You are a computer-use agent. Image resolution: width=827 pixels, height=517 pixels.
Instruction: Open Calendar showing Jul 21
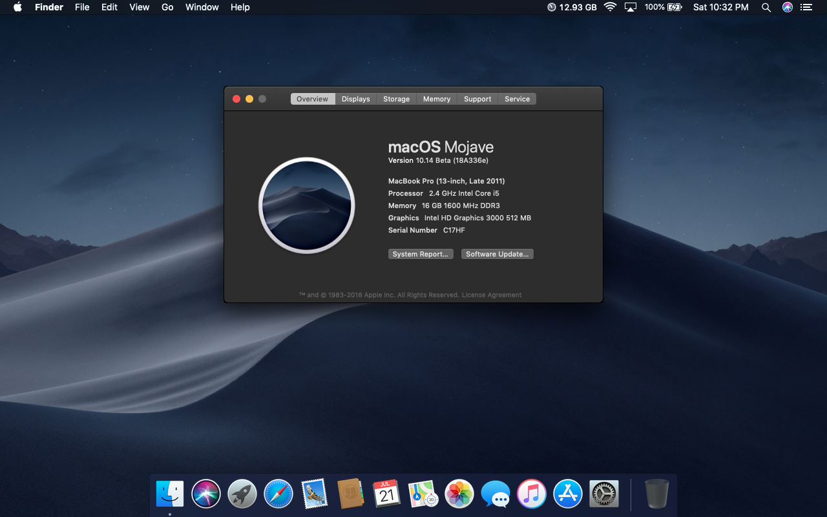[x=387, y=494]
